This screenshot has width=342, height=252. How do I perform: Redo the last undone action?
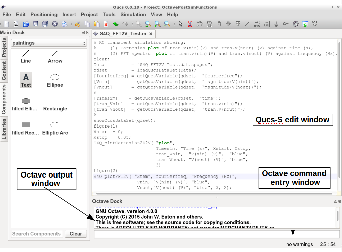point(125,24)
